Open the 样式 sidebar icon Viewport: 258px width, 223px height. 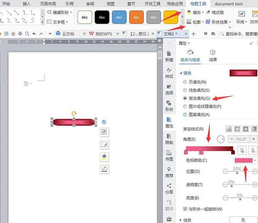click(169, 73)
